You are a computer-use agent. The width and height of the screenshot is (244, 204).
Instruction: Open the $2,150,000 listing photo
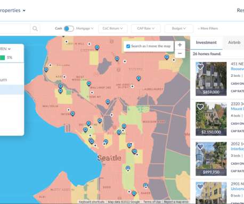211,119
